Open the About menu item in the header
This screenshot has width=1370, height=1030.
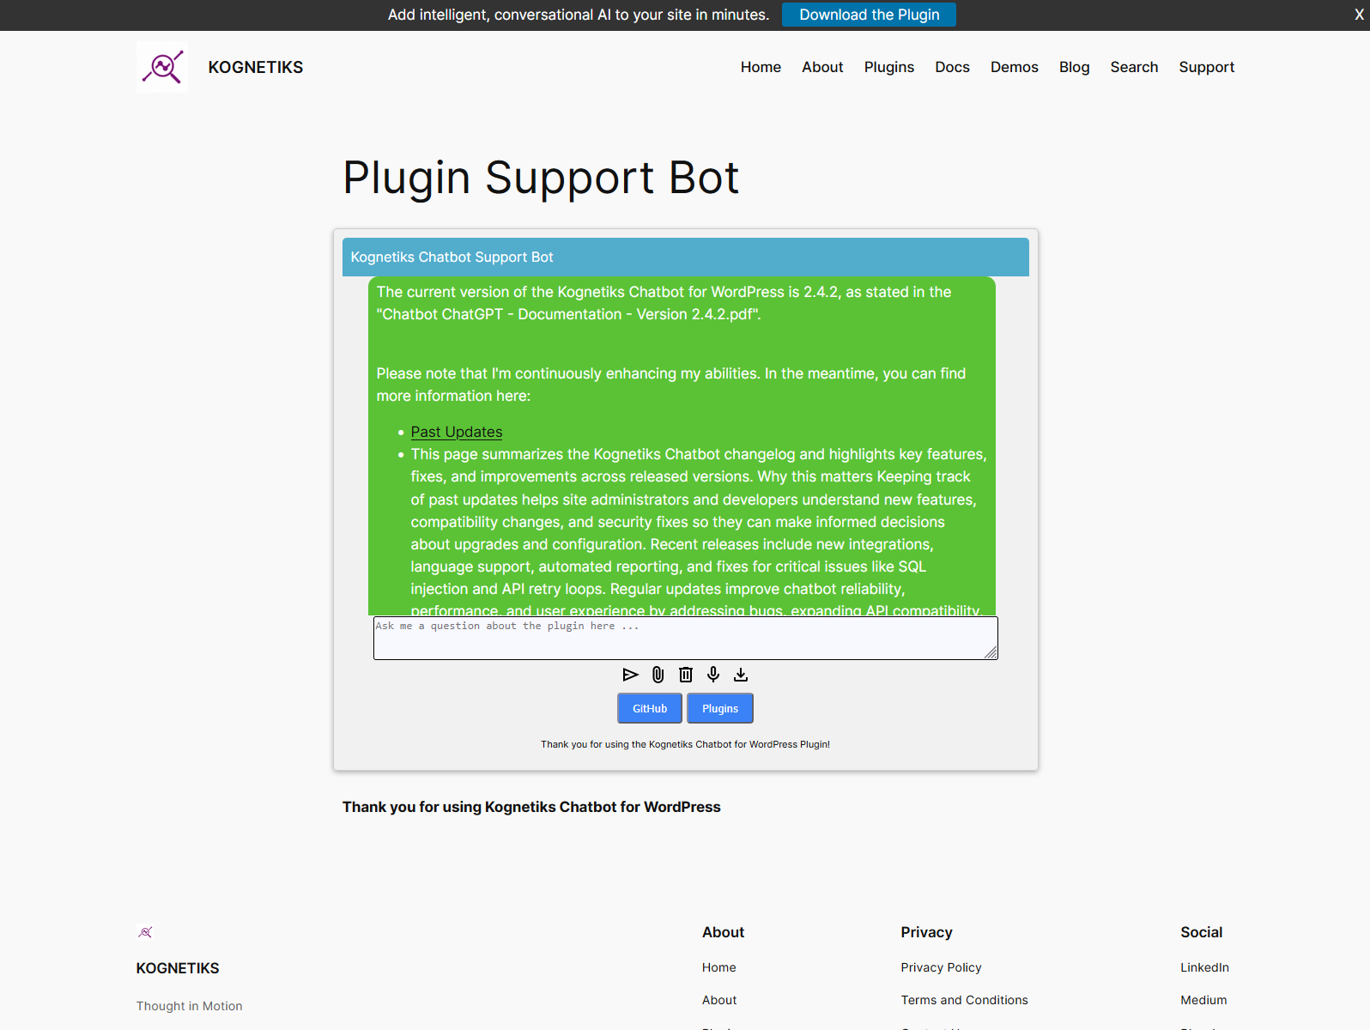tap(822, 67)
